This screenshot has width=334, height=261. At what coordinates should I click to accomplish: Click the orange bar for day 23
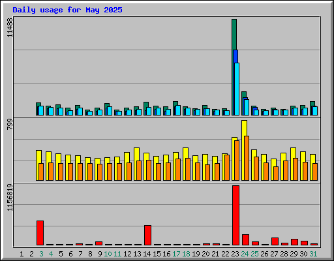point(237,161)
